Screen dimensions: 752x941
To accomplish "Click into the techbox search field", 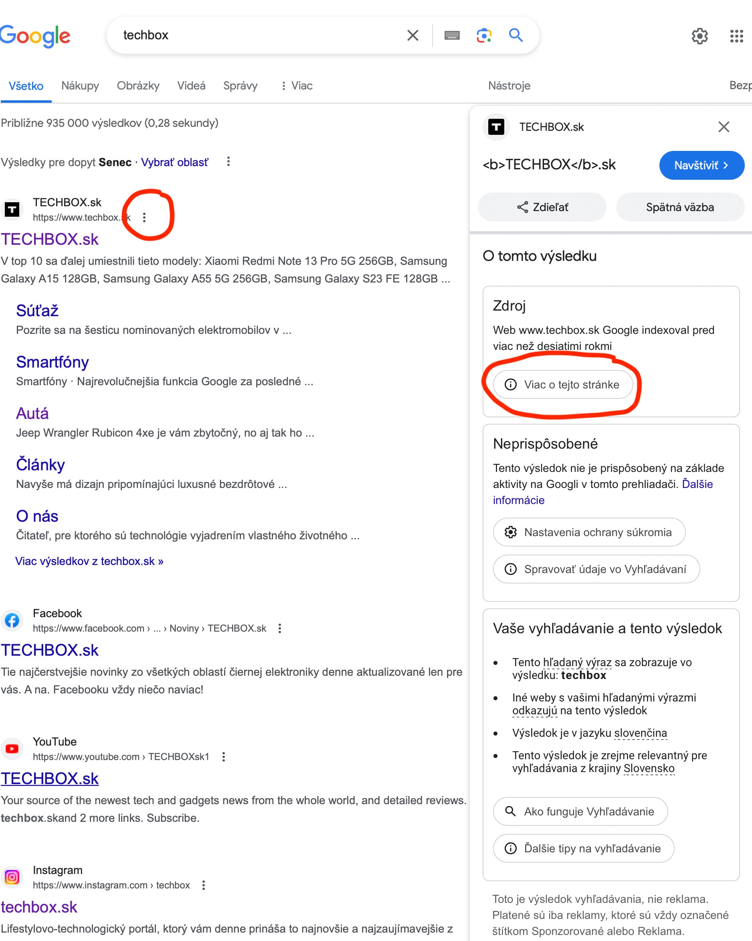I will point(257,35).
